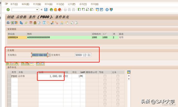Viewport: 178px width, 107px height.
Task: Collapse the command field with double chevron
Action: (x=41, y=10)
